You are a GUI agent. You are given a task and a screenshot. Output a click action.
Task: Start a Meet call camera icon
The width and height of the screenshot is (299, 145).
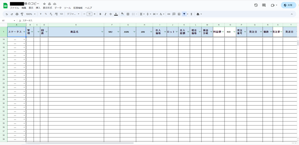[273, 5]
